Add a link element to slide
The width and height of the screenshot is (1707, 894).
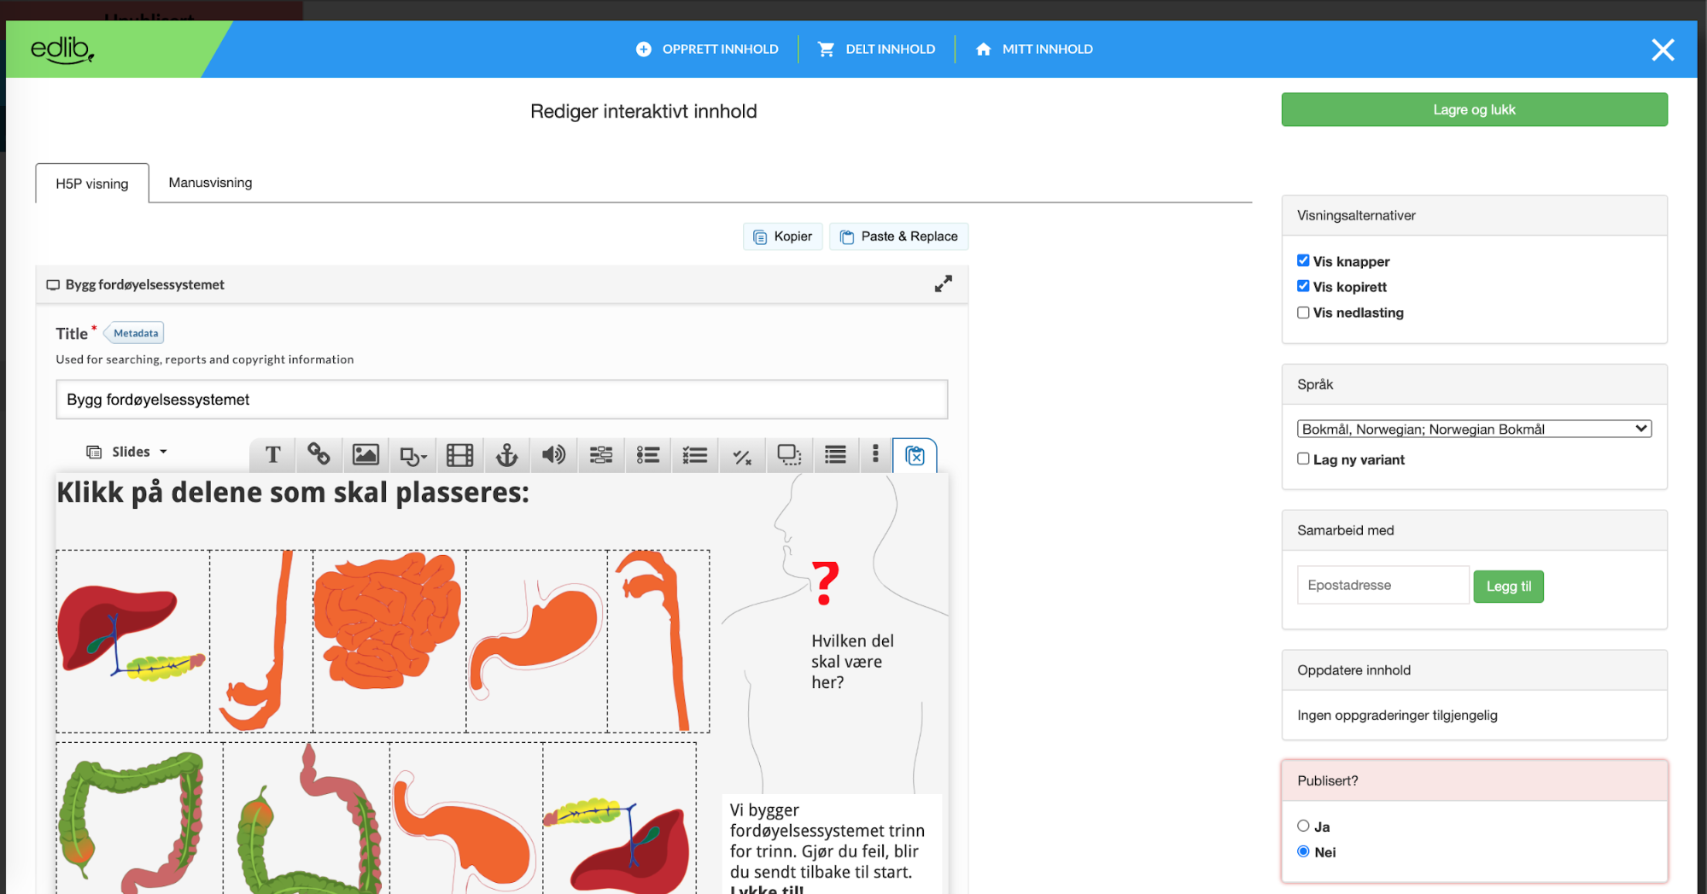coord(319,455)
